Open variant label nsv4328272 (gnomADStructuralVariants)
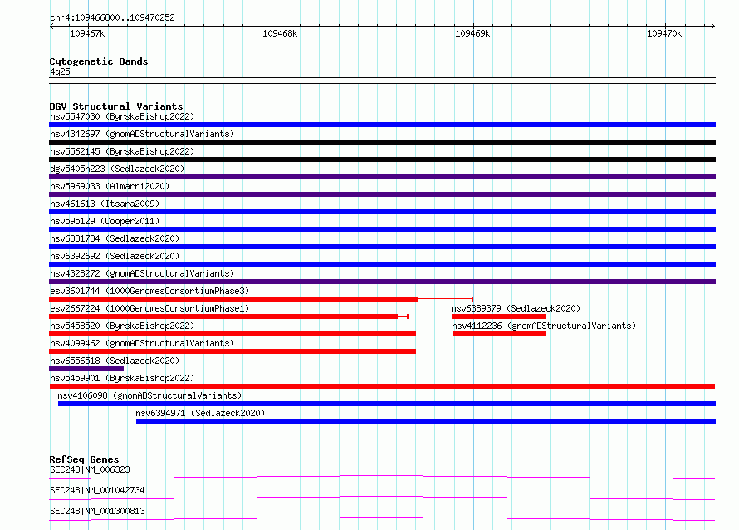Image resolution: width=739 pixels, height=530 pixels. (142, 273)
